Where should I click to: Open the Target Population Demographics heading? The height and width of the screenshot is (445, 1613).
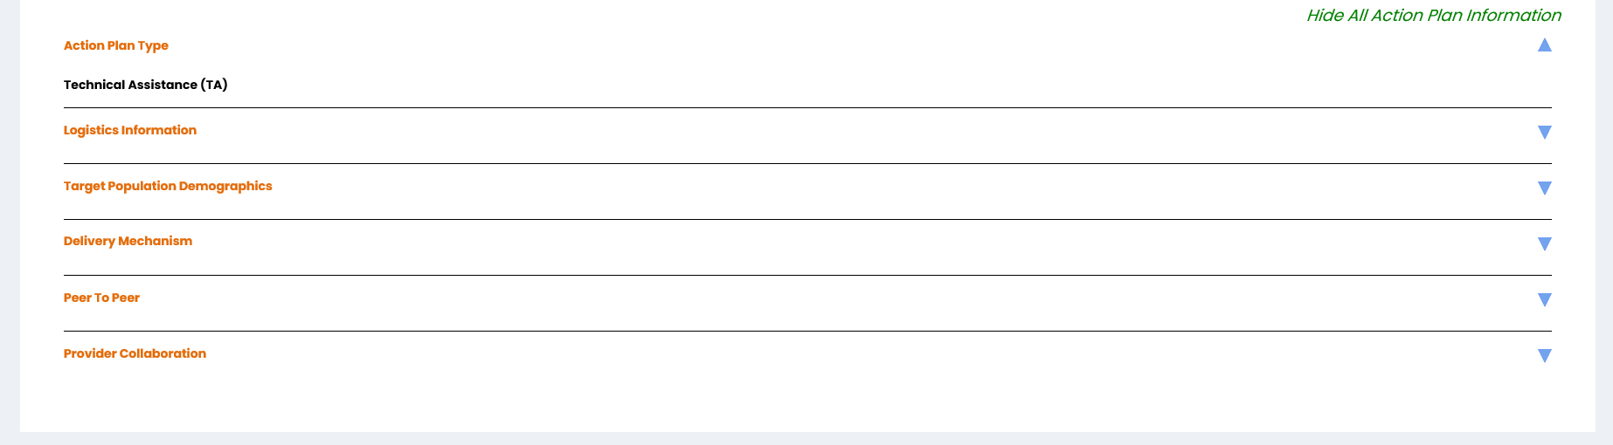pos(168,186)
